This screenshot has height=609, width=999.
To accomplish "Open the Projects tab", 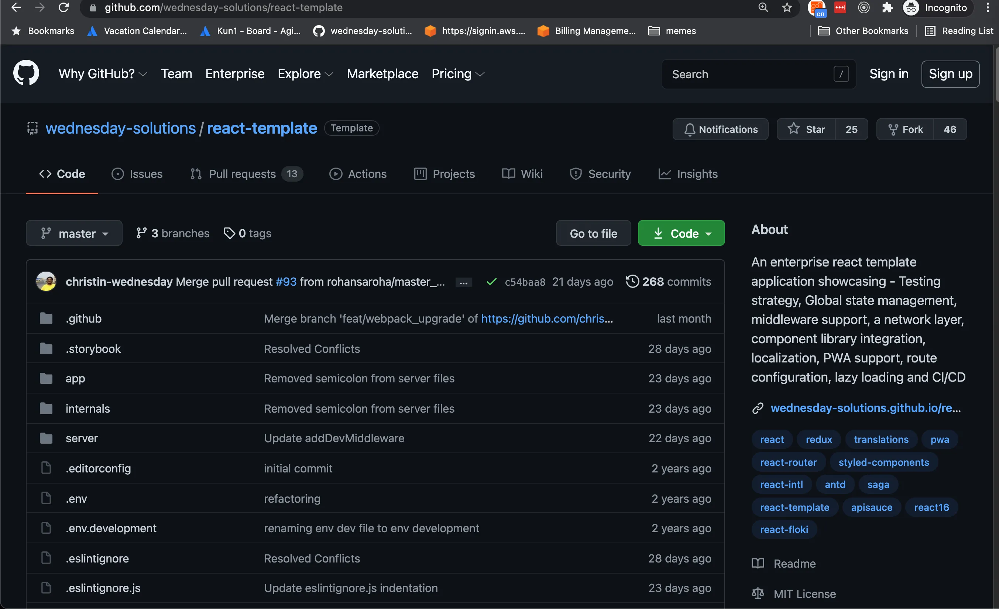I will tap(444, 174).
